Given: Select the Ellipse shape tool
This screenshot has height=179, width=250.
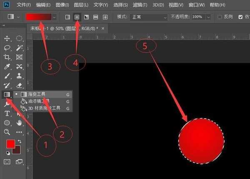Looking at the screenshot, I should pyautogui.click(x=7, y=123).
